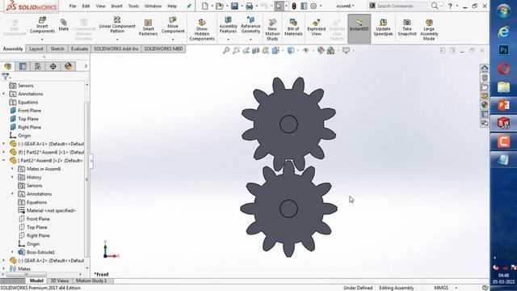Switch to the Evaluate tab

point(79,48)
